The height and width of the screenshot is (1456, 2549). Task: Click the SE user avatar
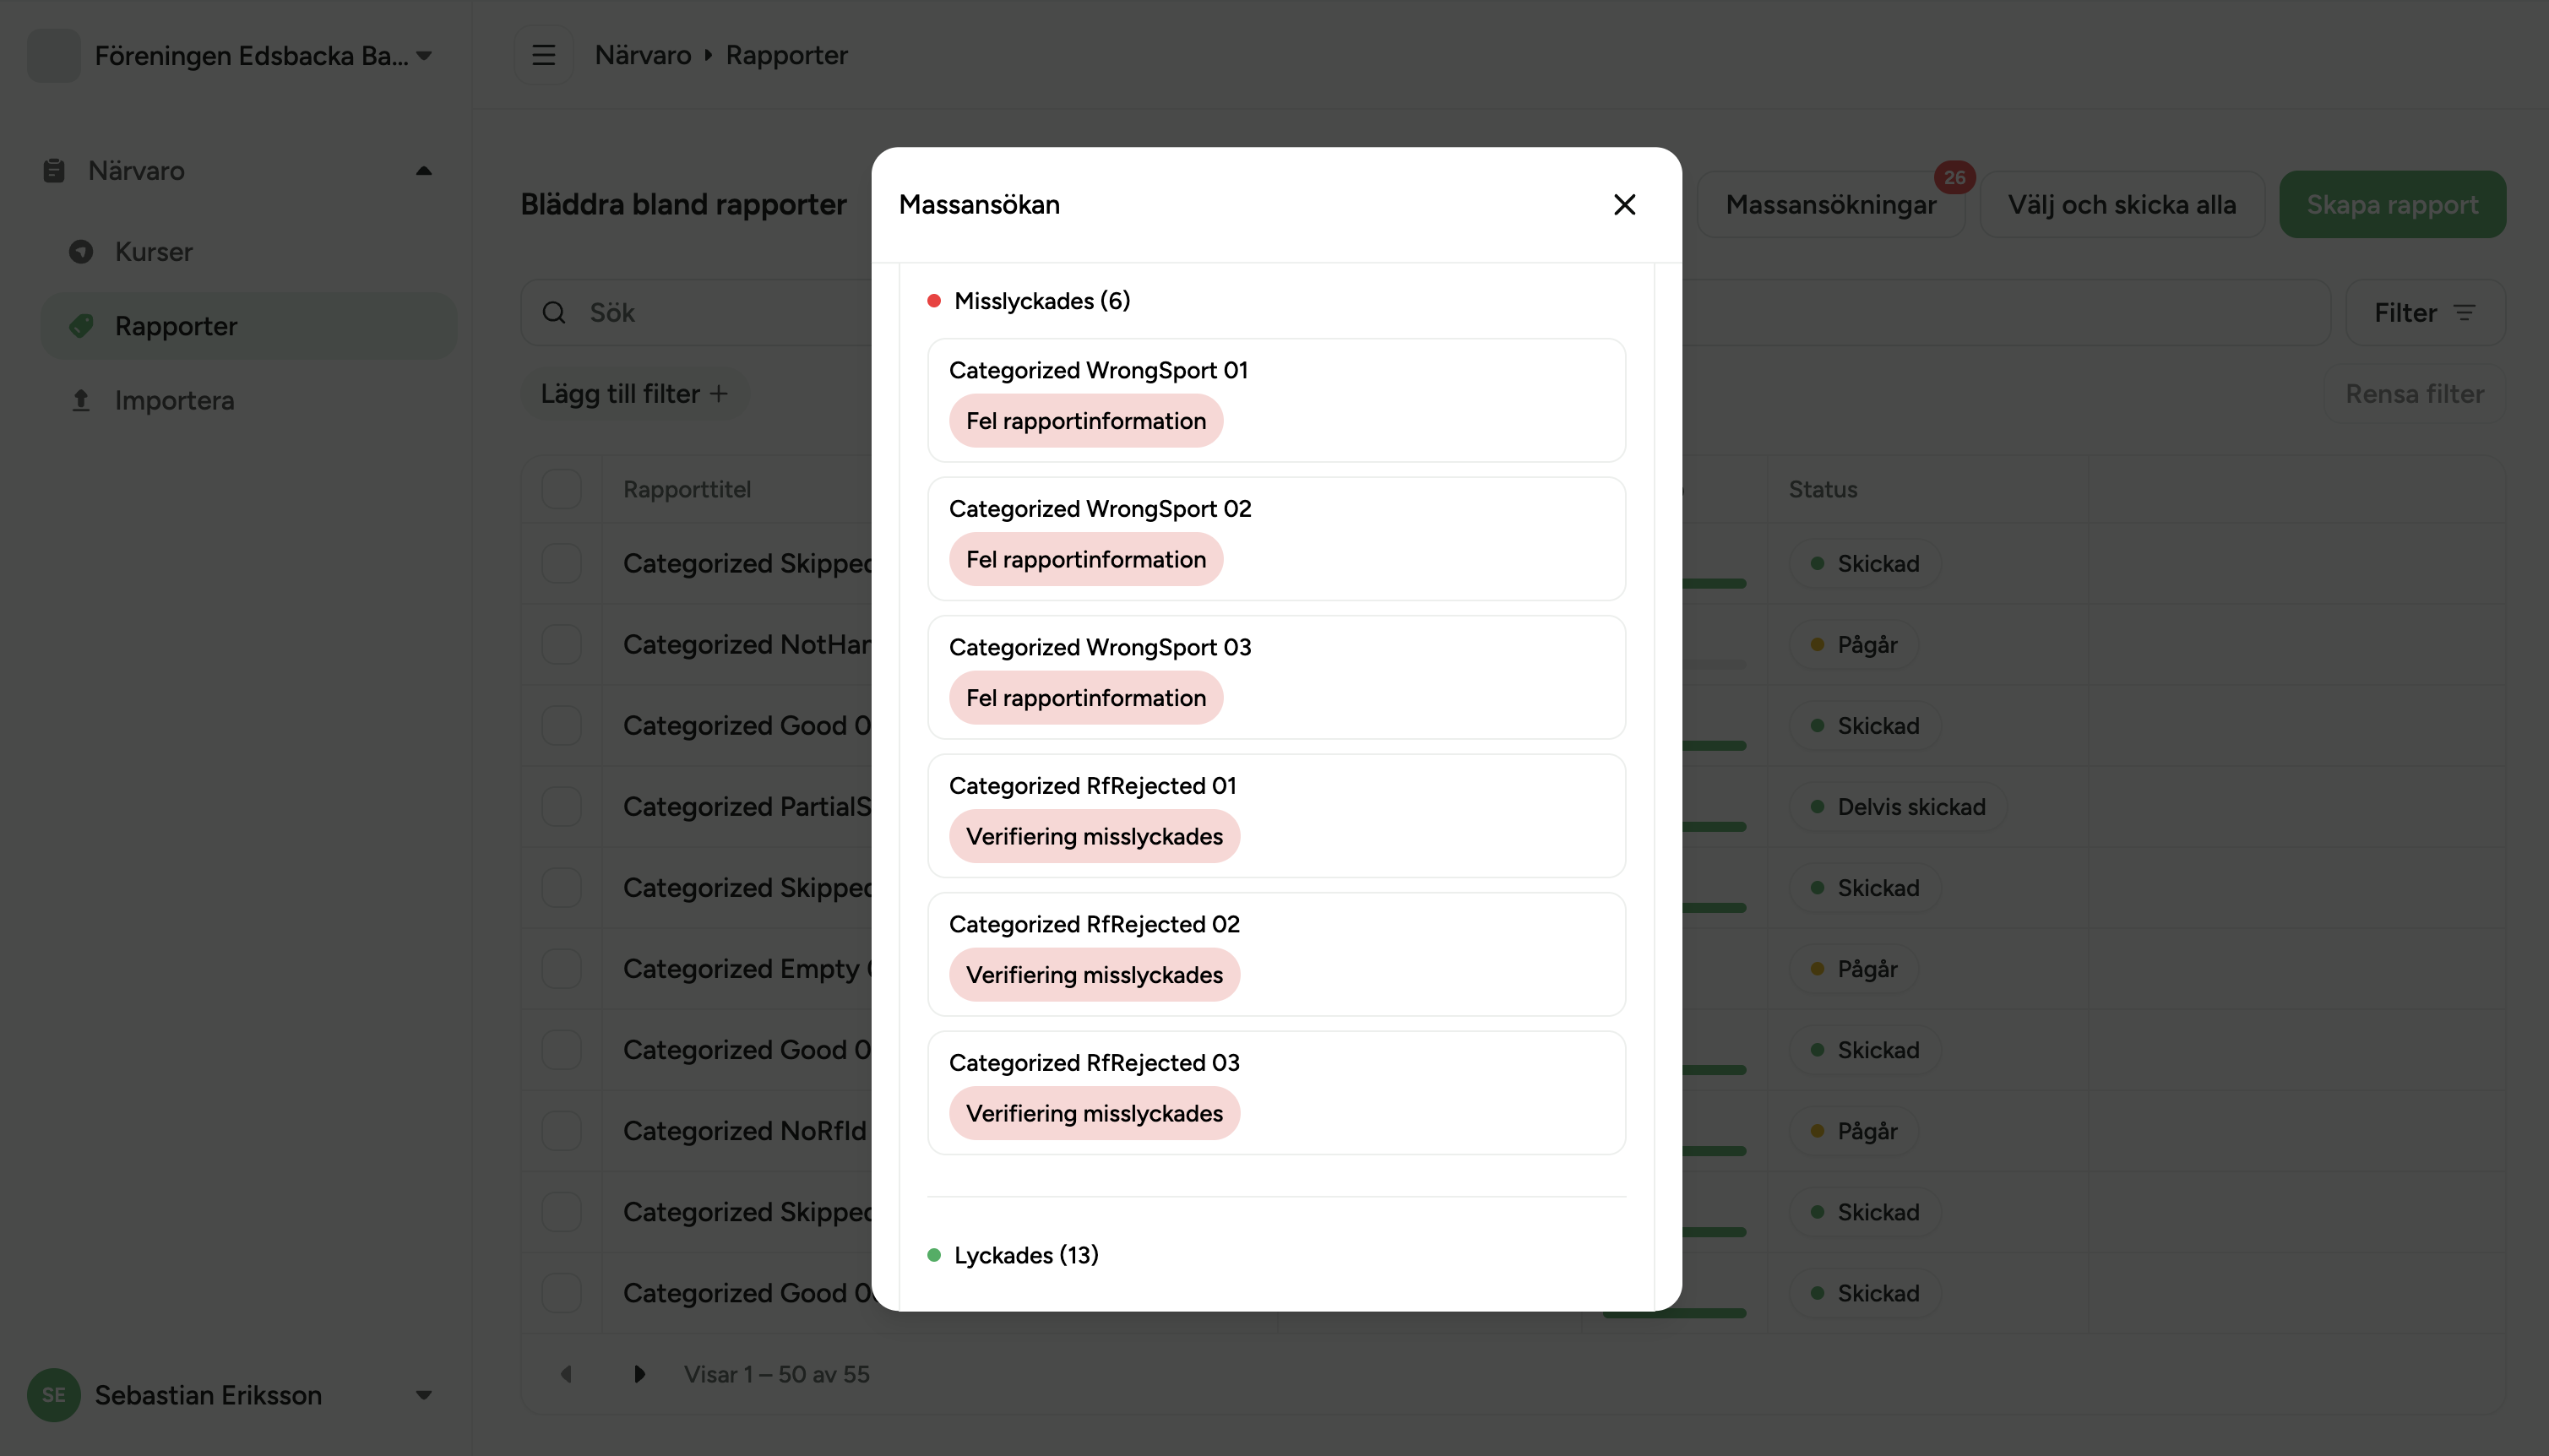tap(54, 1395)
